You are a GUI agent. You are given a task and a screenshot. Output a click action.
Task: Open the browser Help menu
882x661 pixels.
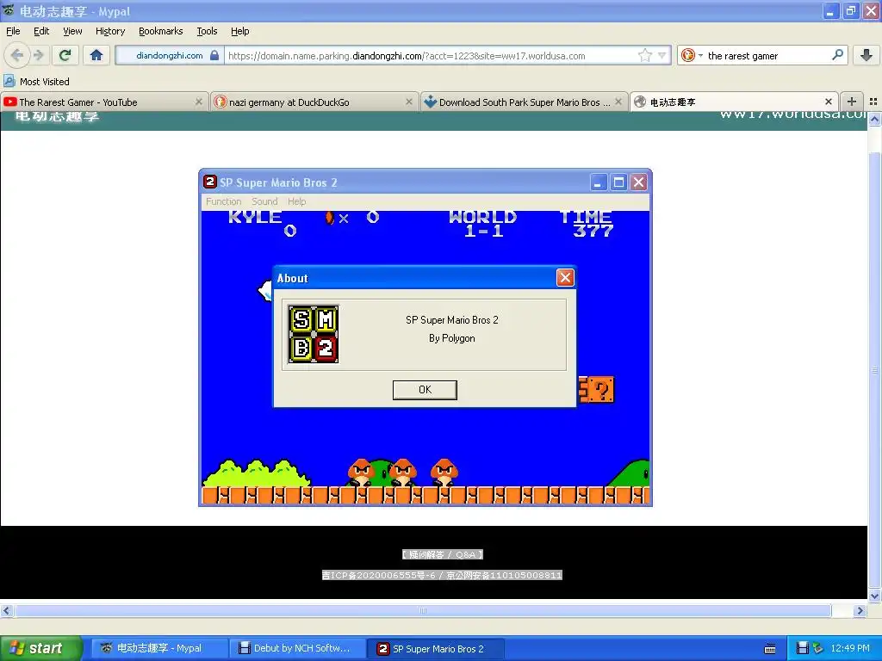(x=239, y=32)
